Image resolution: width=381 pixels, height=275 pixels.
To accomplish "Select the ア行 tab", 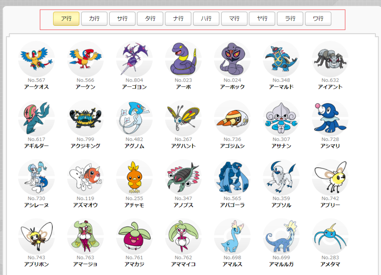I will coord(66,19).
